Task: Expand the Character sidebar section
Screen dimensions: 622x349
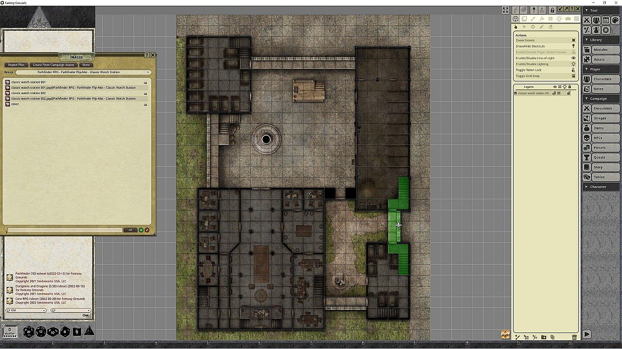Action: [x=601, y=187]
